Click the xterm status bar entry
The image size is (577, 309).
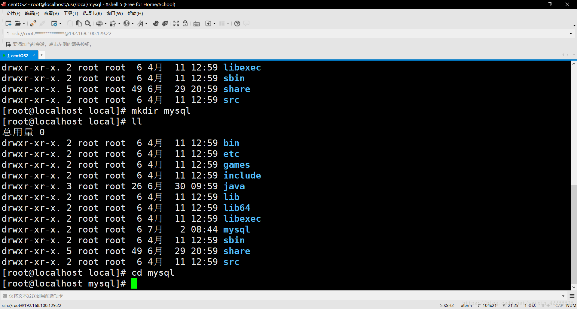(466, 305)
